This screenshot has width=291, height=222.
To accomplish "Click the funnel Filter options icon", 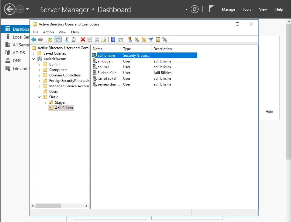I will [x=151, y=39].
